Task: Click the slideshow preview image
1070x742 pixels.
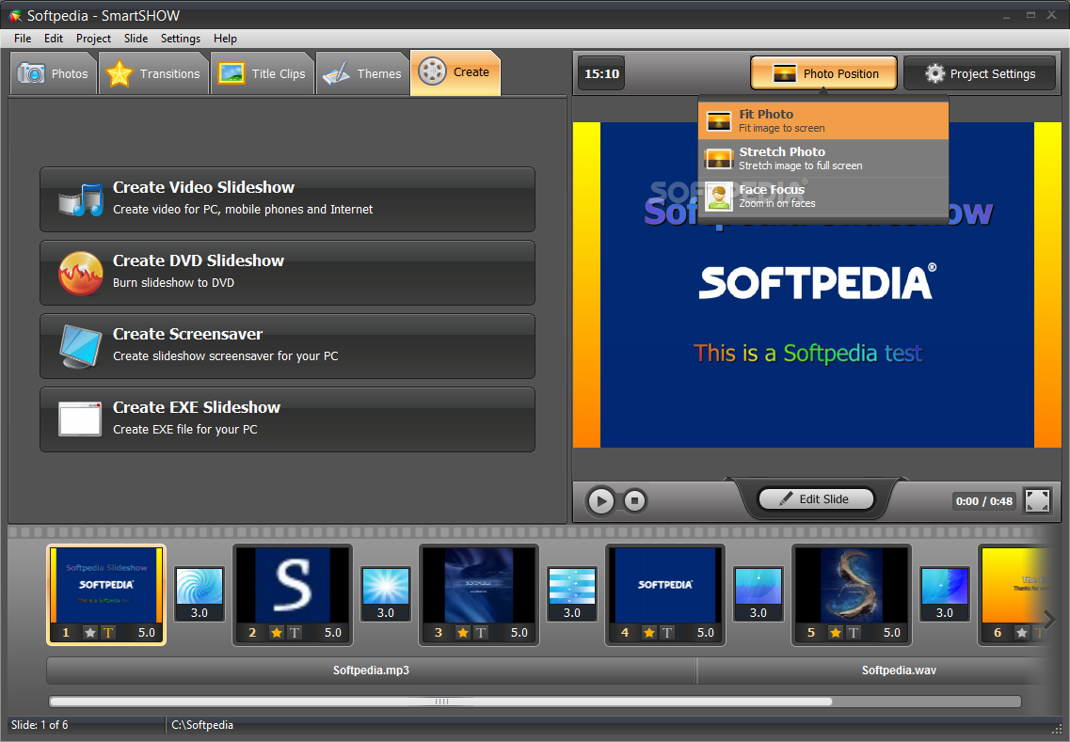Action: point(817,285)
